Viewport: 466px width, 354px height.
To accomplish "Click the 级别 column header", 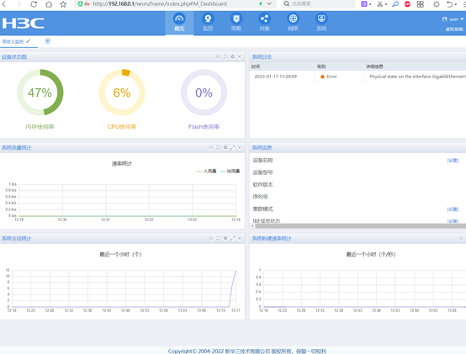I will coord(321,66).
